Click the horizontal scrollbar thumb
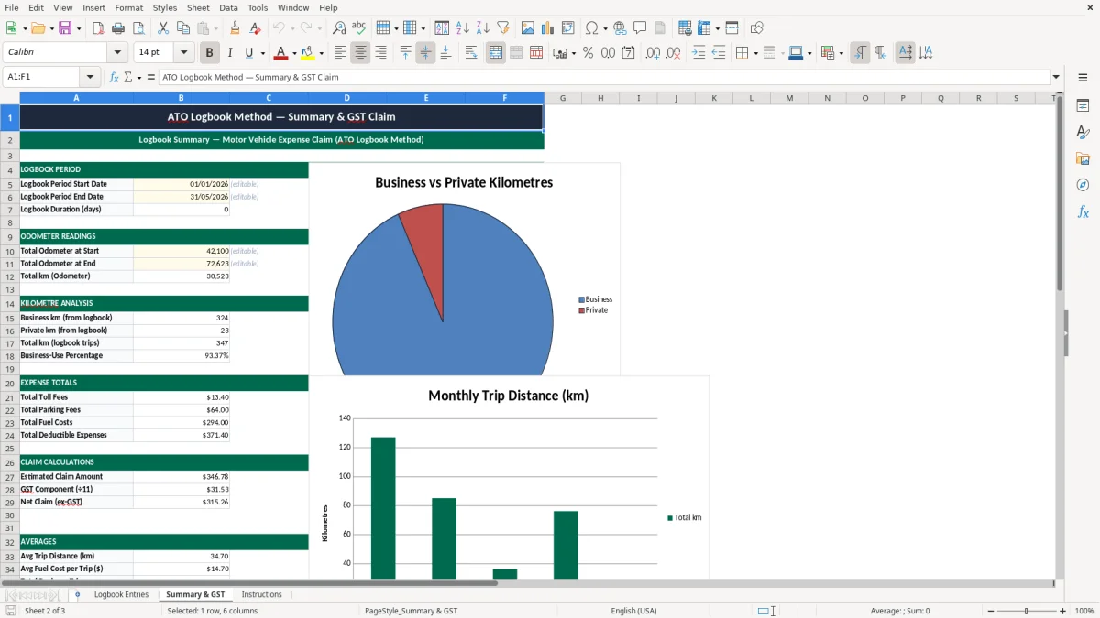The image size is (1100, 618). click(x=248, y=582)
